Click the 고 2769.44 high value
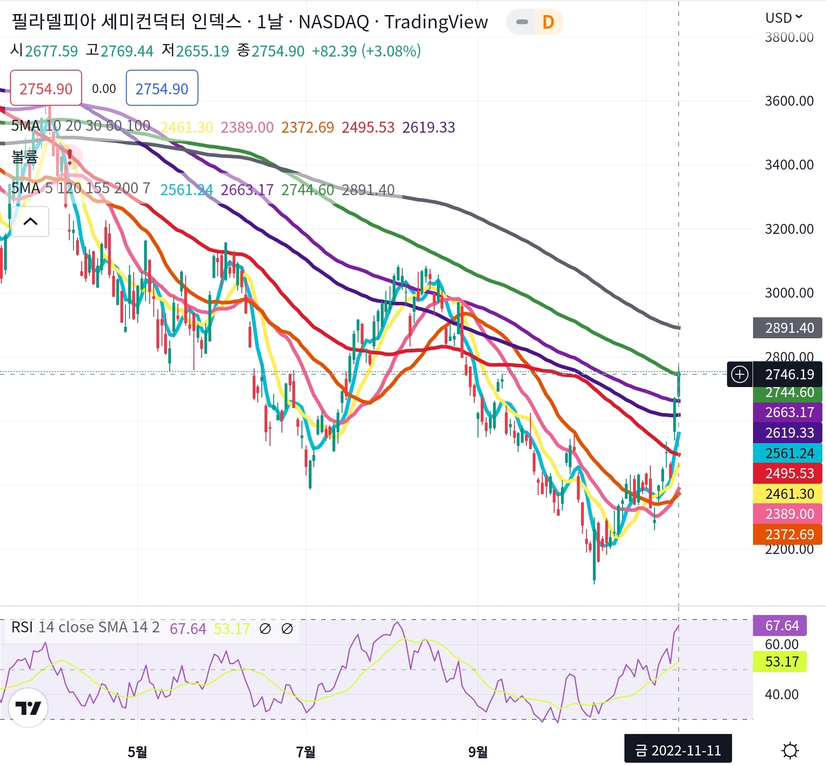The width and height of the screenshot is (826, 765). pos(119,51)
